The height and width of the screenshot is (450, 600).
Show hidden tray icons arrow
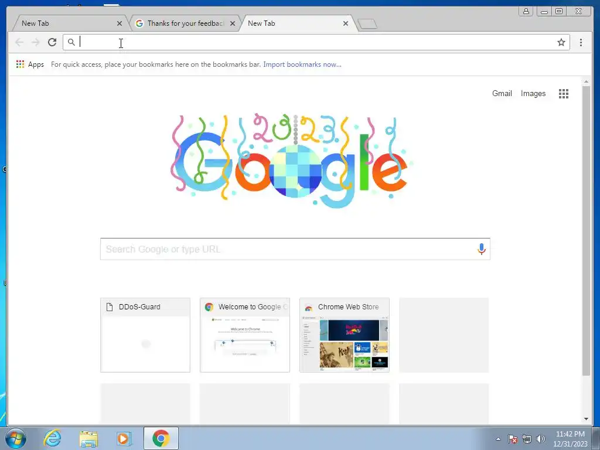tap(498, 439)
